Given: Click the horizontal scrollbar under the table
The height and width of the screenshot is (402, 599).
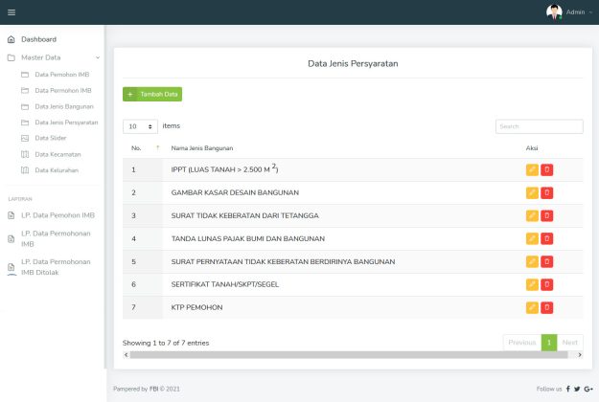Looking at the screenshot, I should (353, 354).
